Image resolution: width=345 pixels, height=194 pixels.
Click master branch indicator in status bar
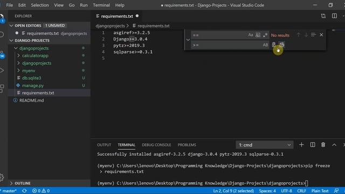9,191
